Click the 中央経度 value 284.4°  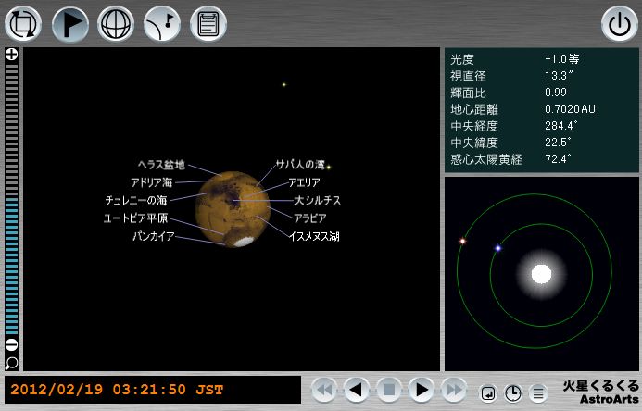tap(561, 126)
